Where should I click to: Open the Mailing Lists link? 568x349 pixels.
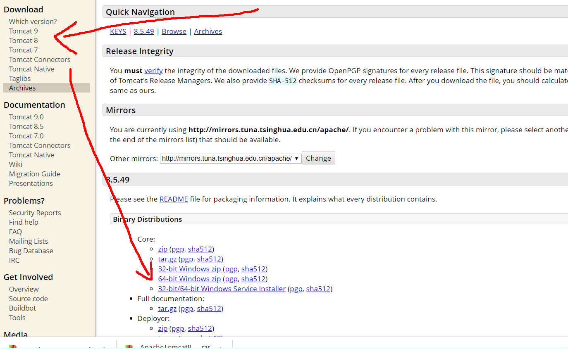pyautogui.click(x=29, y=241)
